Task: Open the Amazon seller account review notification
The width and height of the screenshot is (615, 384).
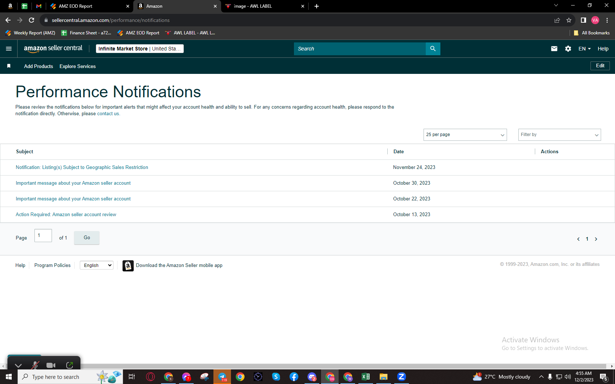Action: coord(66,215)
